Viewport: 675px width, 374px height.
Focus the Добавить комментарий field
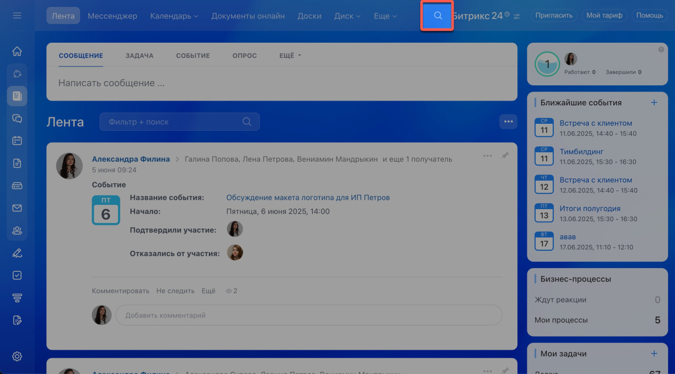point(309,315)
